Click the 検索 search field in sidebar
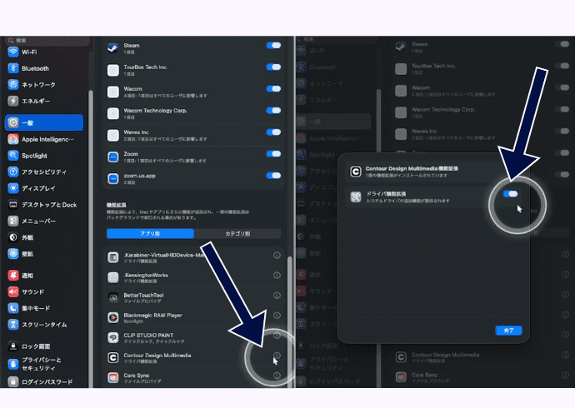Viewport: 575px width, 408px height. [46, 39]
